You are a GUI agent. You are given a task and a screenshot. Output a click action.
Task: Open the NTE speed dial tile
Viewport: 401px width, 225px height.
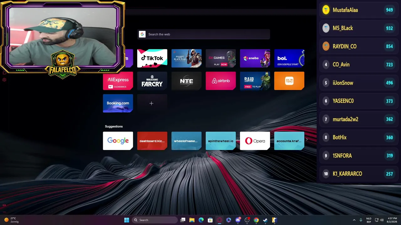[186, 81]
